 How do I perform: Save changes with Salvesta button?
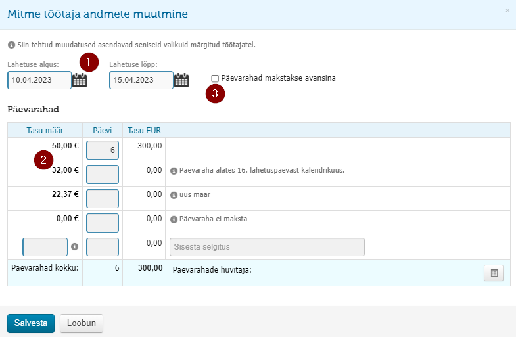click(x=31, y=323)
